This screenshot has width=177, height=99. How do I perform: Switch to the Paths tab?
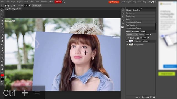pyautogui.click(x=143, y=31)
